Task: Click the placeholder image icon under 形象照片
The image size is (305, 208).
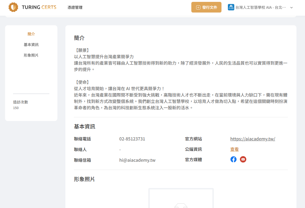Action: 181,205
